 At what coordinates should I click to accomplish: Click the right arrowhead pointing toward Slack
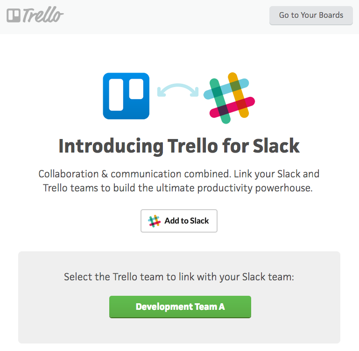(195, 92)
